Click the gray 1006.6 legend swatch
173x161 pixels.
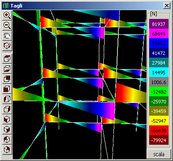point(159,82)
